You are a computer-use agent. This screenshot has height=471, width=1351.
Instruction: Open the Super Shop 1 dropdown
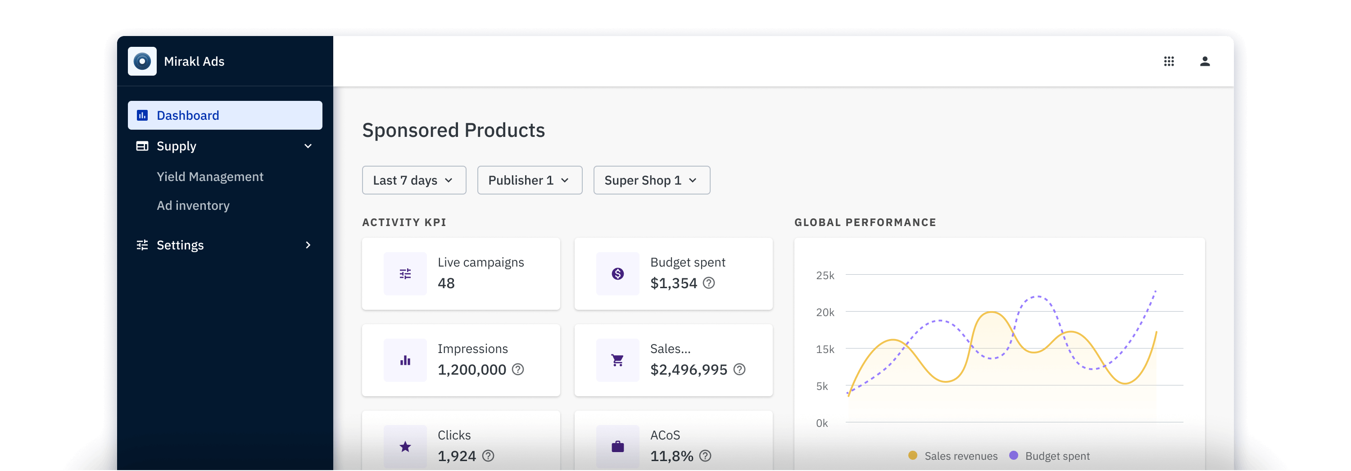pos(651,181)
